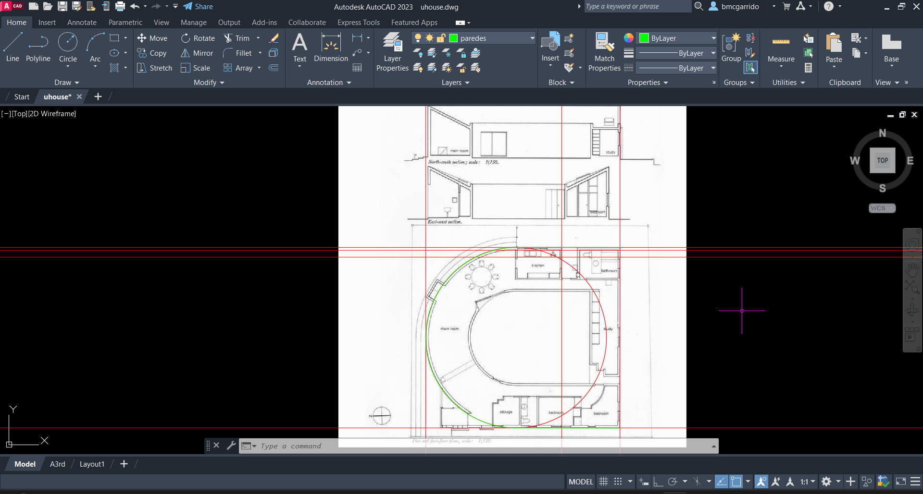Open the paredes layer dropdown

tap(532, 38)
